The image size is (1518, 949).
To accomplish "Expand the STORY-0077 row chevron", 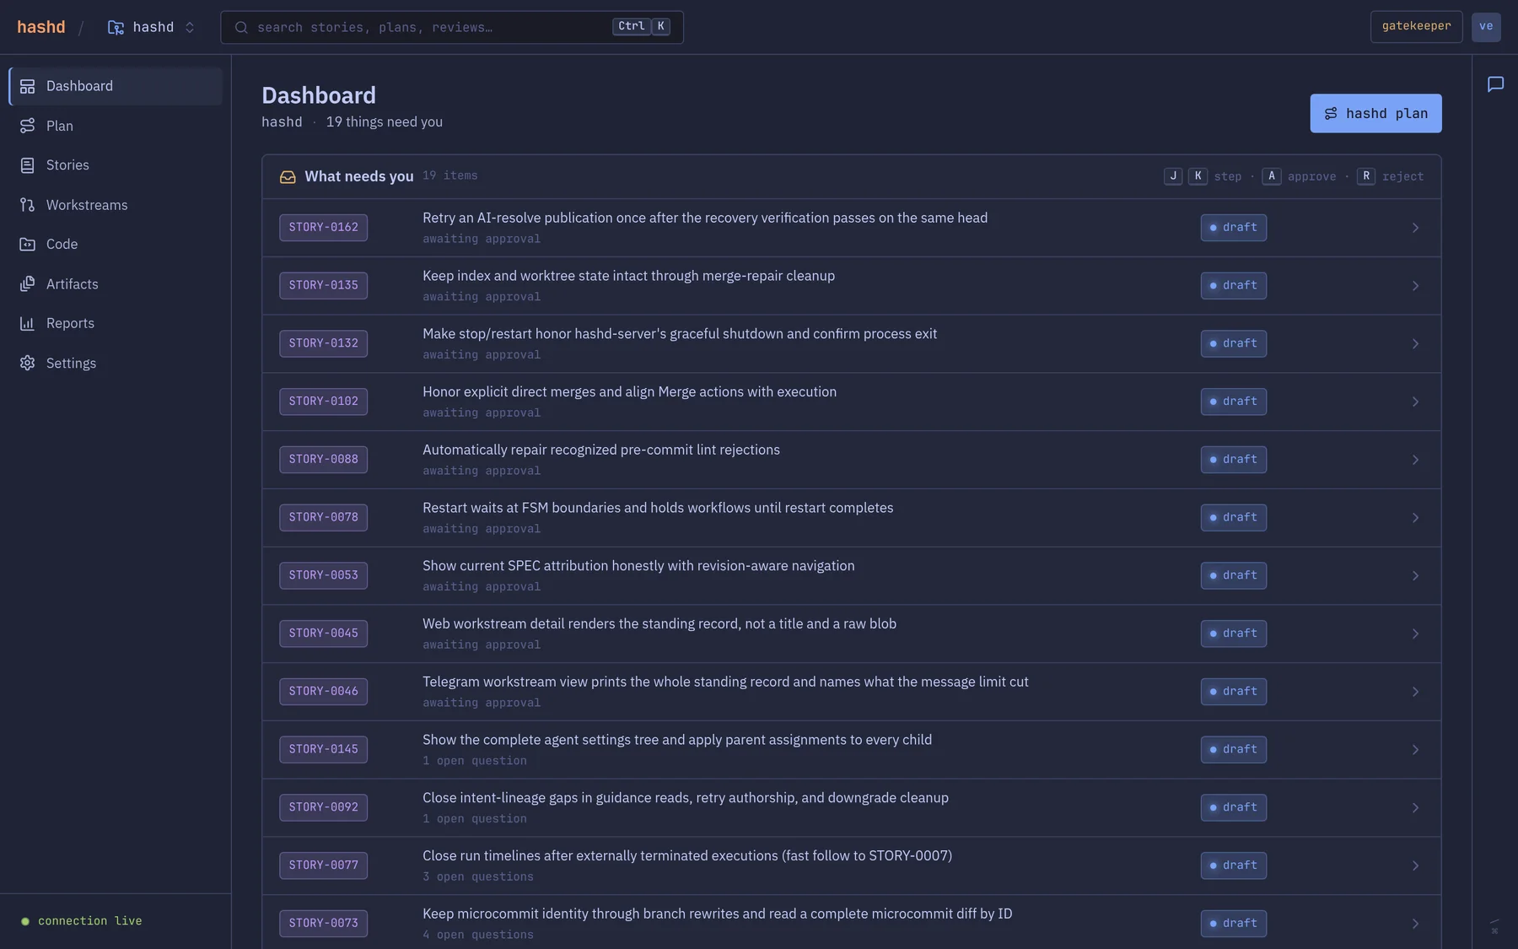I will (x=1415, y=865).
